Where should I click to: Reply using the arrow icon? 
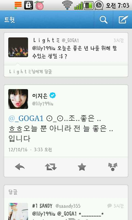tap(20, 167)
